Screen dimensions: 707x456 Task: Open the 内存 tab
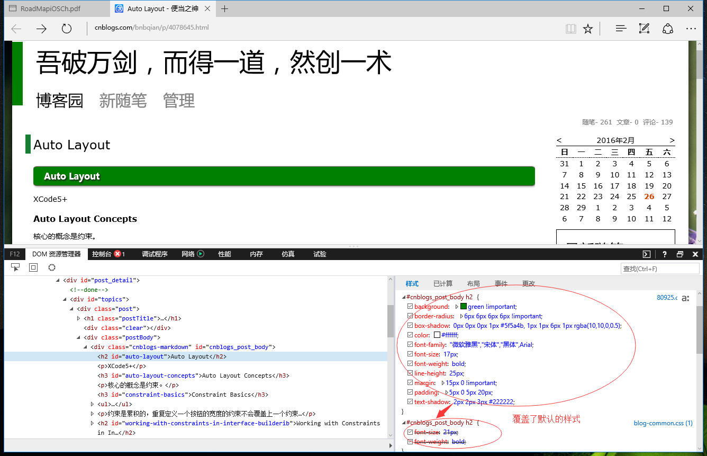click(x=257, y=254)
